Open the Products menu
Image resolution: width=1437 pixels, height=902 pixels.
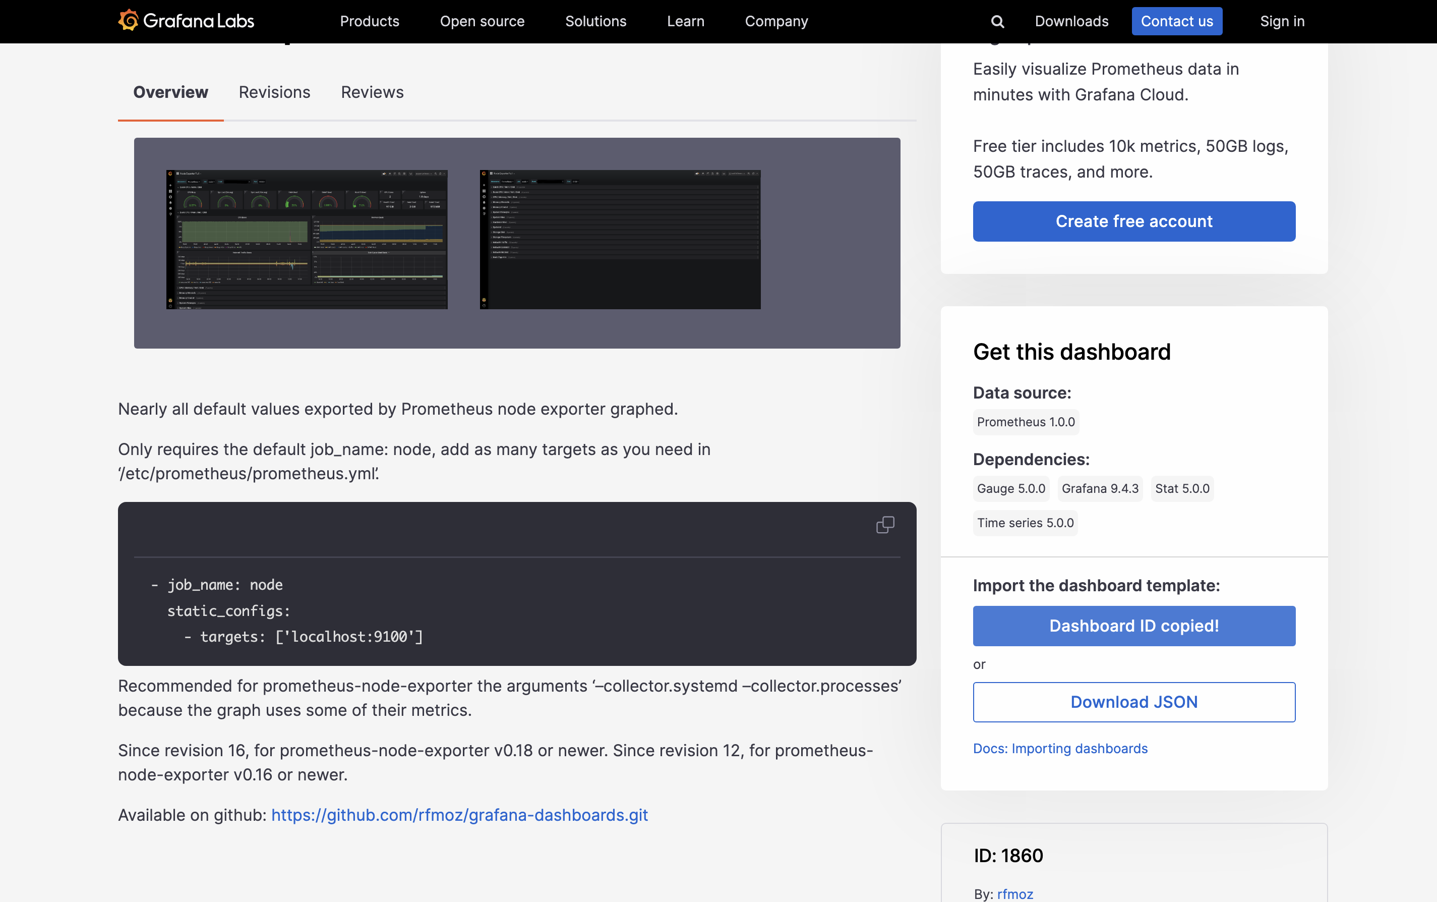click(369, 22)
